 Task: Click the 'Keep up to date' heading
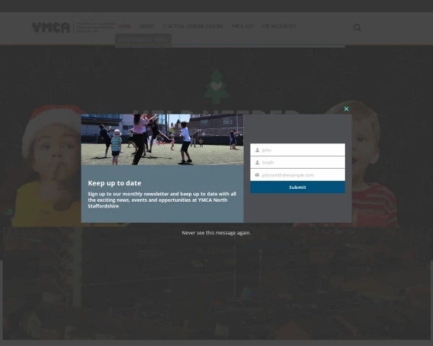[115, 183]
